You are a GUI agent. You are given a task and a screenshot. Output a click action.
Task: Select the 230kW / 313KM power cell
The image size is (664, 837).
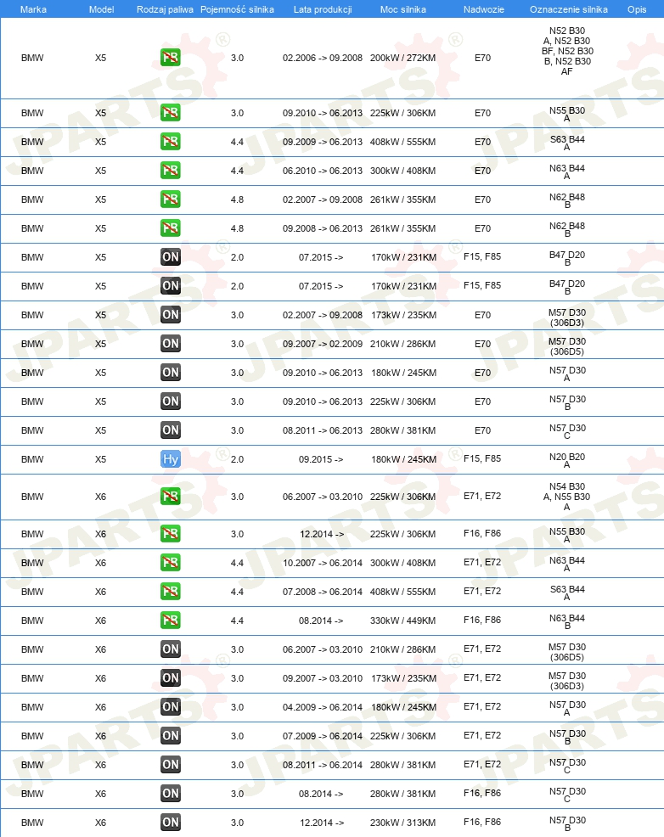(403, 822)
